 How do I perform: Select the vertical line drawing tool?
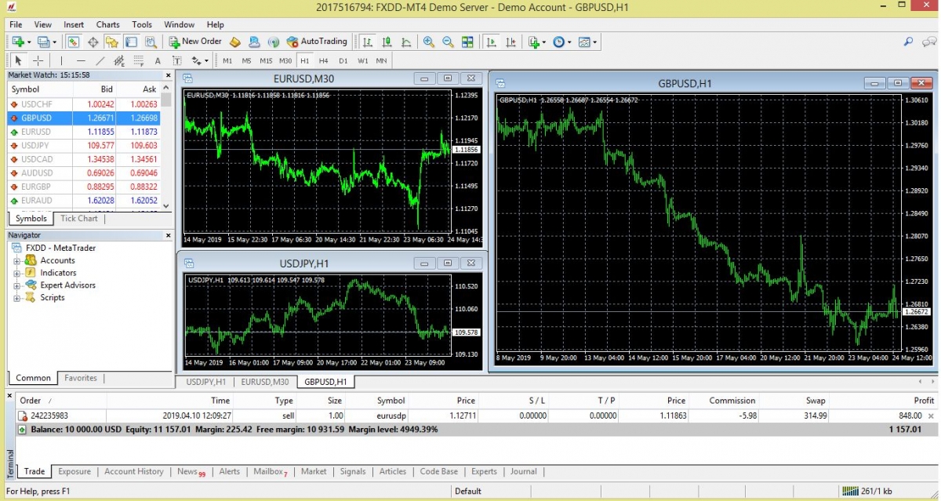tap(62, 60)
